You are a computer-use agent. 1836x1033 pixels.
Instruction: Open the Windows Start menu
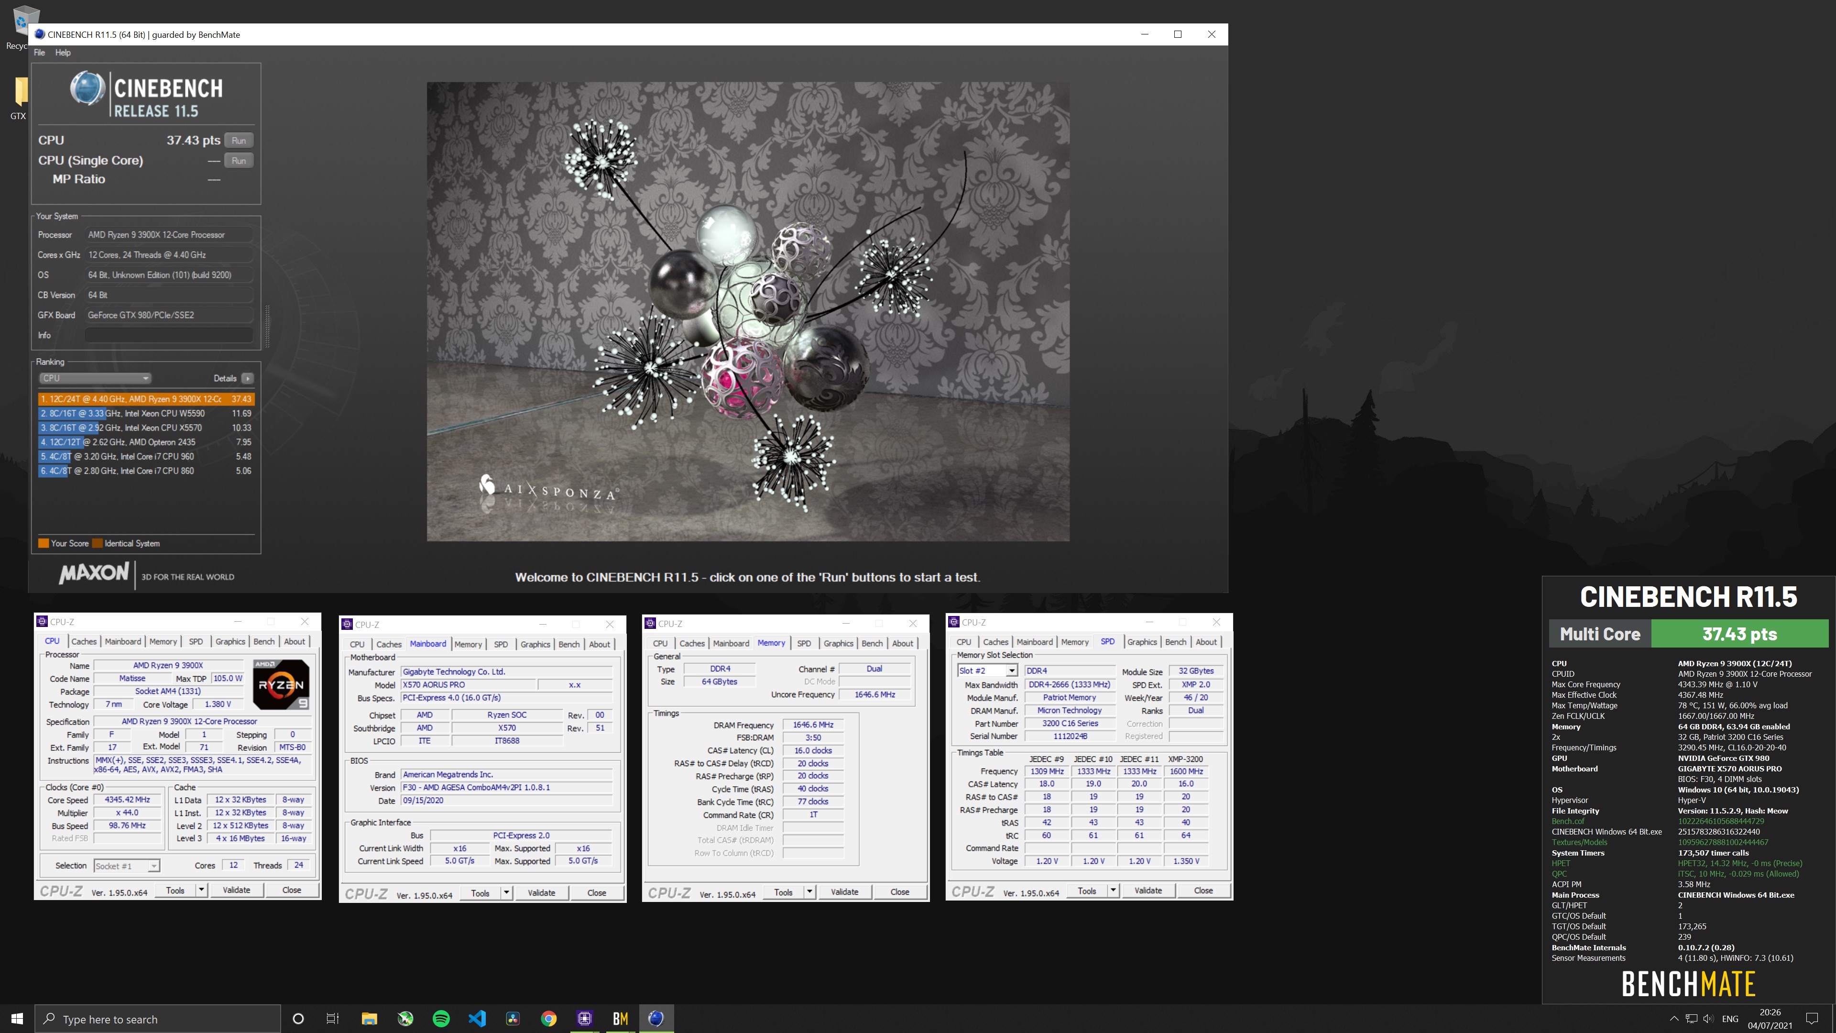pyautogui.click(x=17, y=1019)
